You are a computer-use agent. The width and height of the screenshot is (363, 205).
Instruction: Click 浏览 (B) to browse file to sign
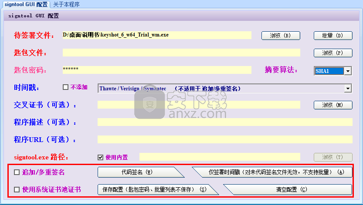pos(281,36)
